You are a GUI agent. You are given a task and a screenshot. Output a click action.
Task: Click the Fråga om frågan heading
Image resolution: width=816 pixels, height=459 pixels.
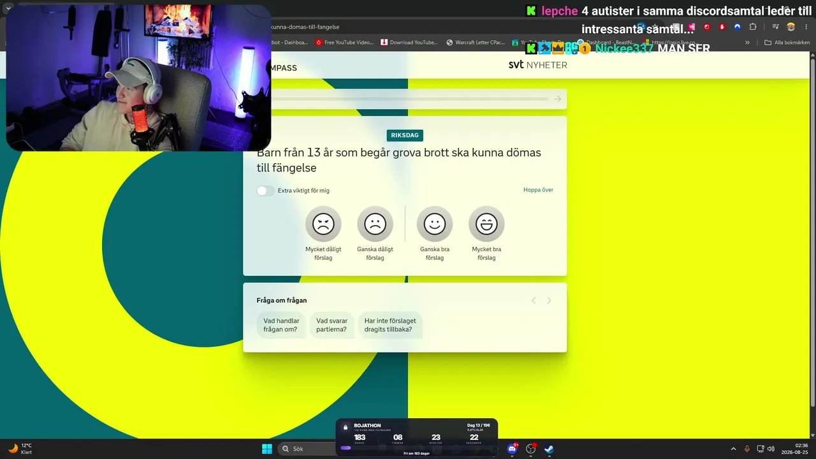tap(282, 300)
